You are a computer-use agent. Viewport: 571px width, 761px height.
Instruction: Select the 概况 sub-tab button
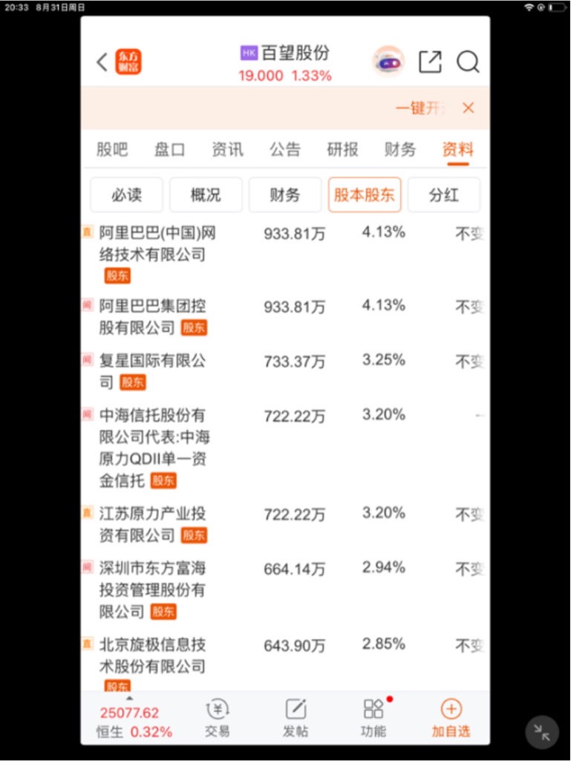coord(206,195)
